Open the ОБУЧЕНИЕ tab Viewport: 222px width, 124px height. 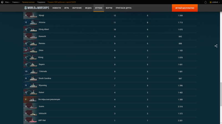point(77,8)
